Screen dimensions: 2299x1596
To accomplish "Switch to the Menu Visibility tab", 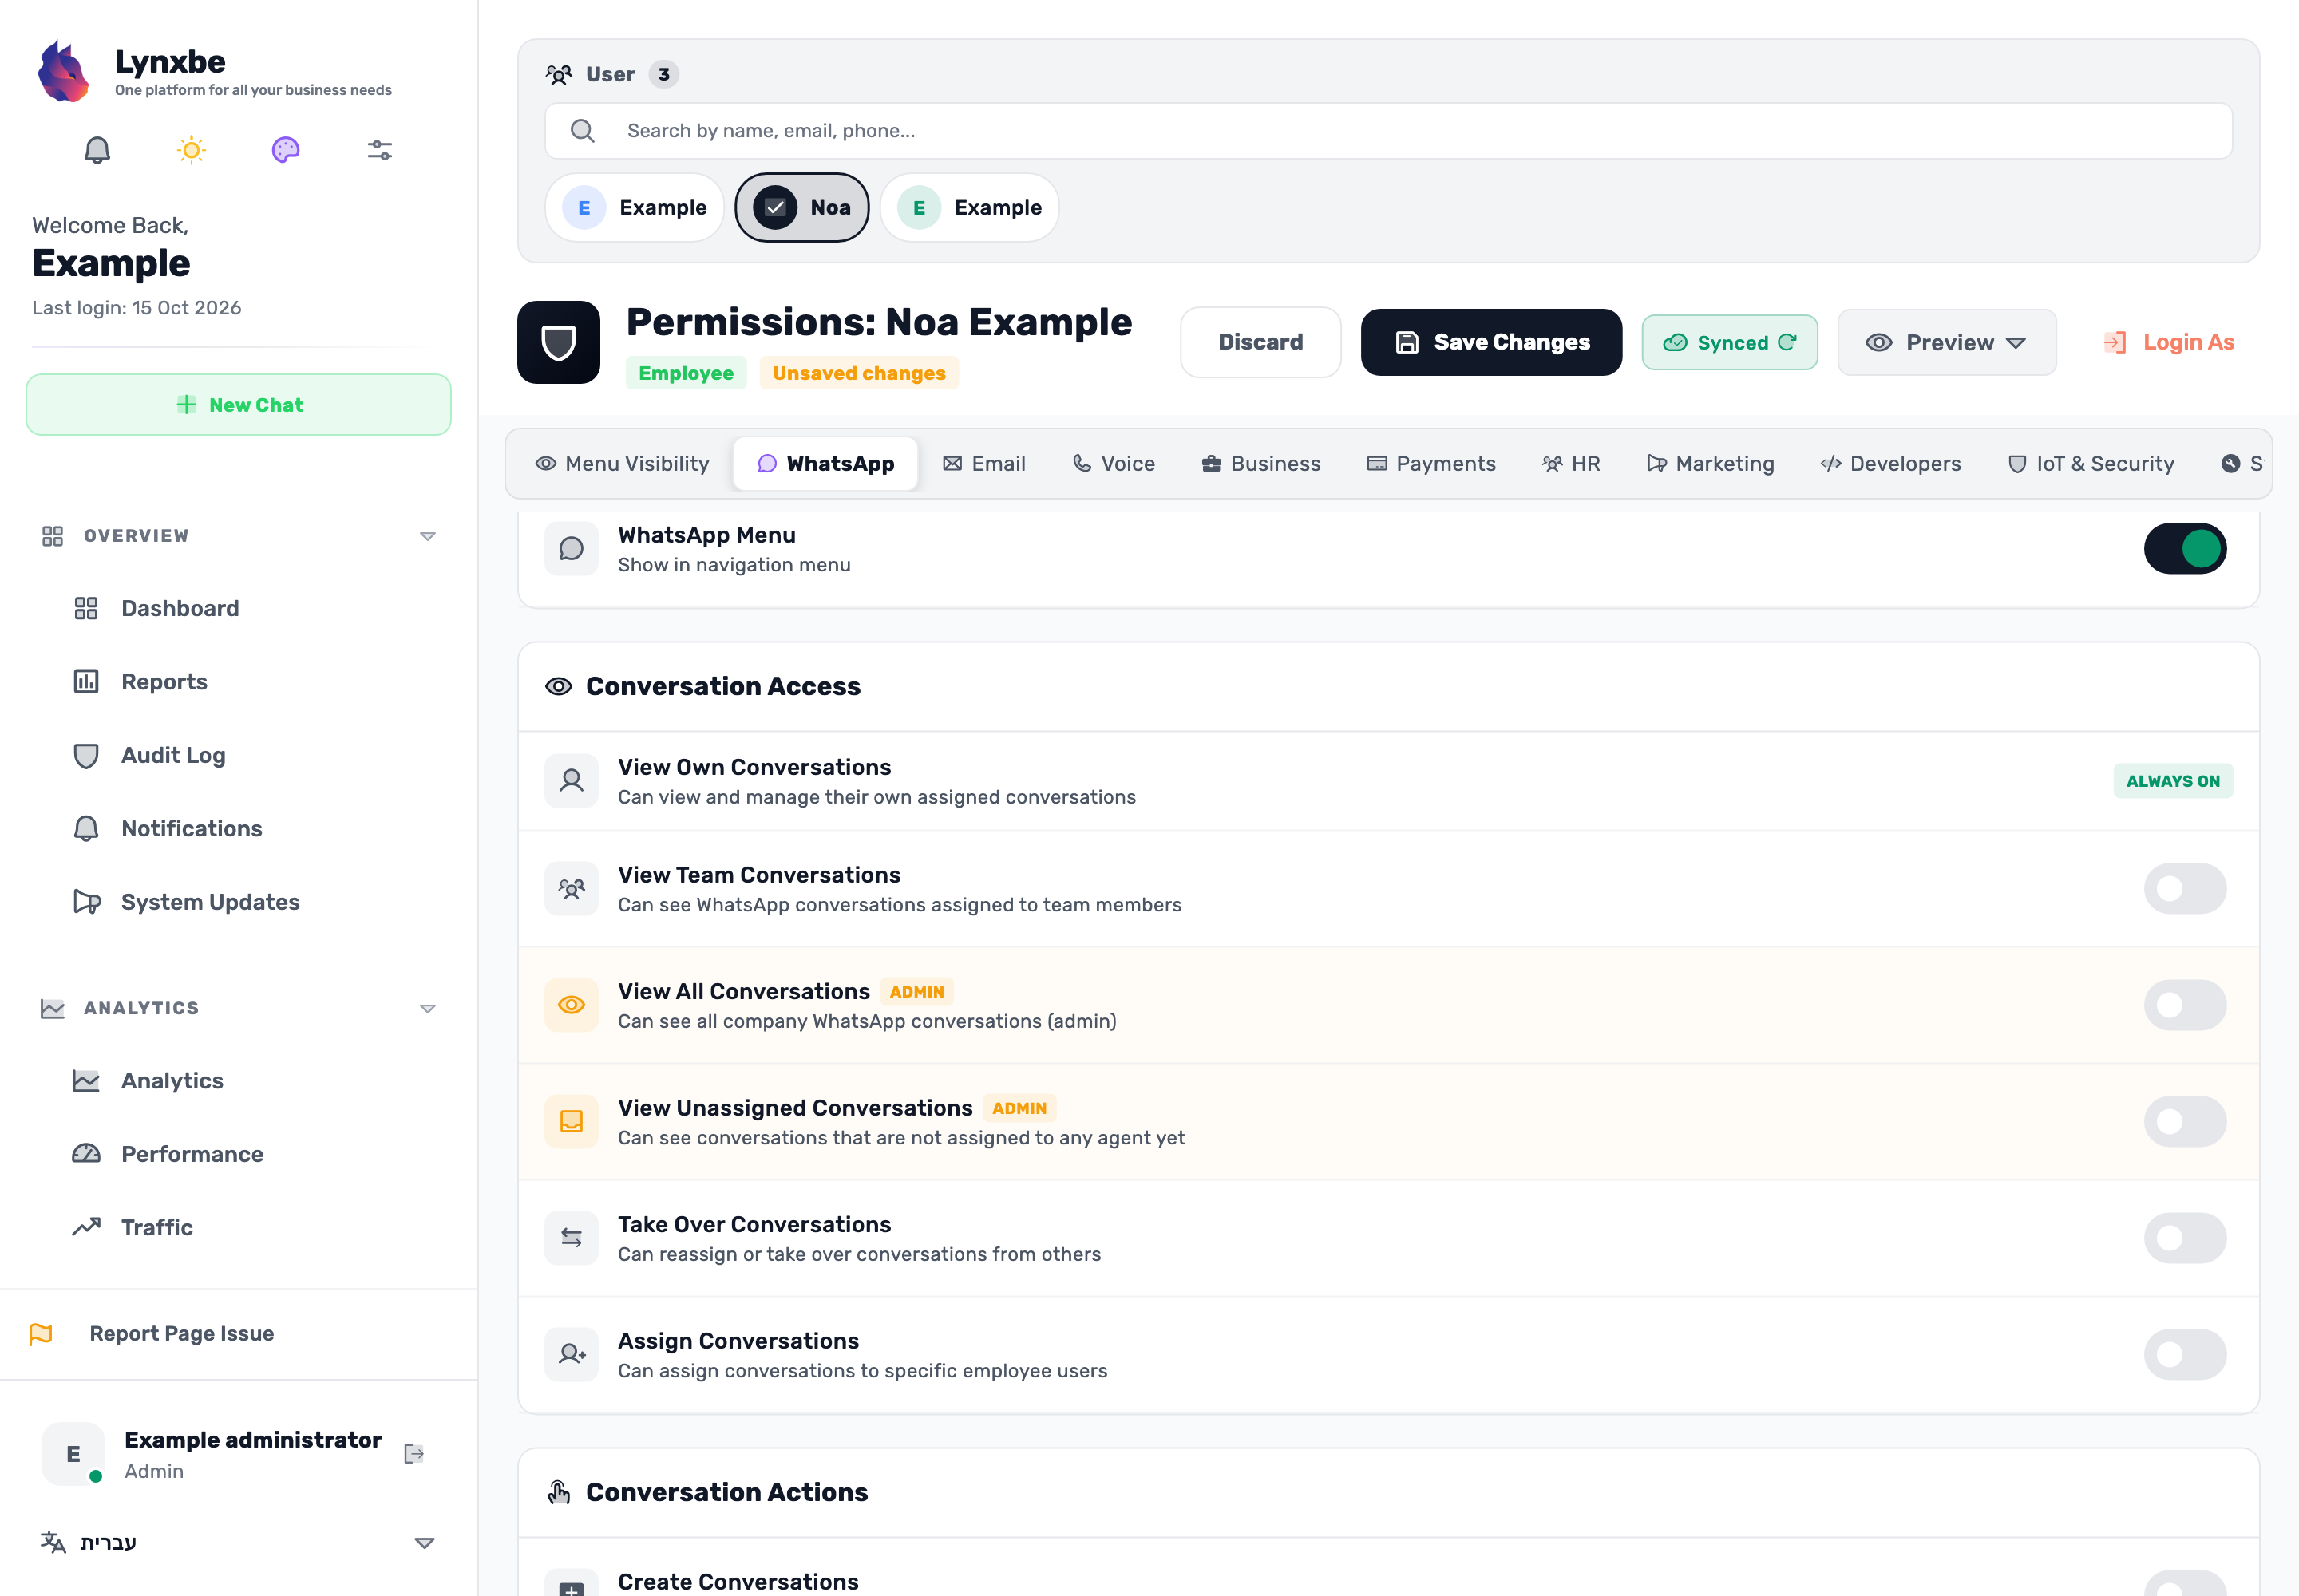I will click(623, 464).
